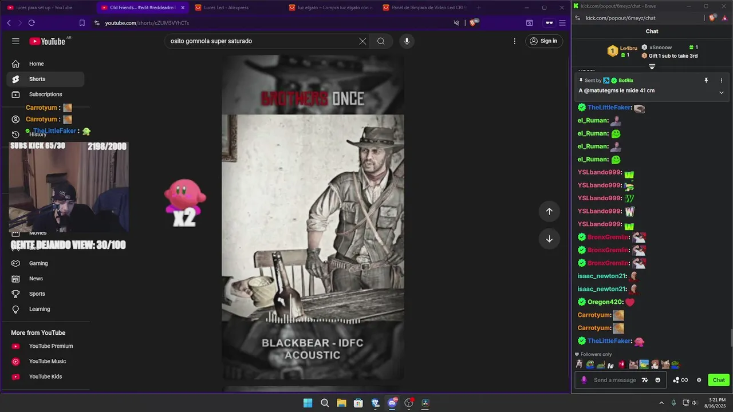733x412 pixels.
Task: Open YouTube settings three-dot menu
Action: [515, 41]
